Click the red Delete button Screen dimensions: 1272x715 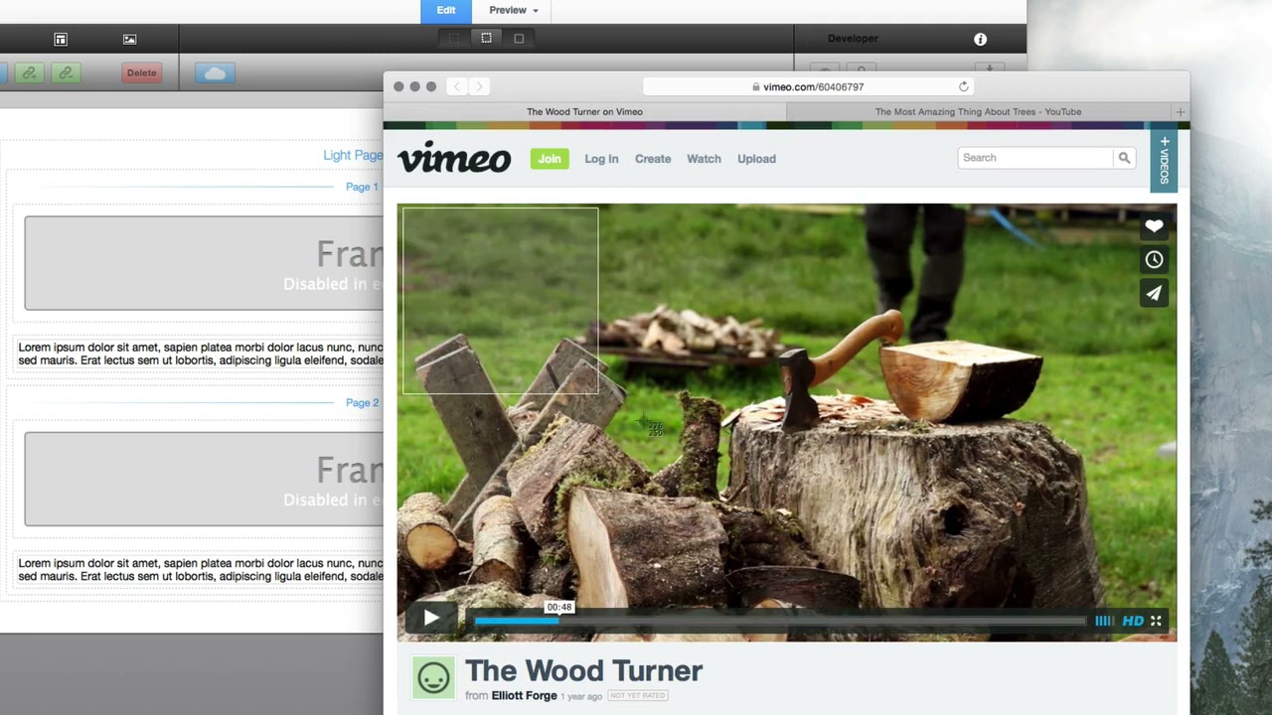(142, 72)
